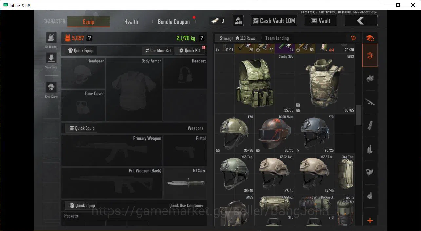Click the empty Primary Weapon slot
Screen dimensions: 421x231
pos(112,151)
